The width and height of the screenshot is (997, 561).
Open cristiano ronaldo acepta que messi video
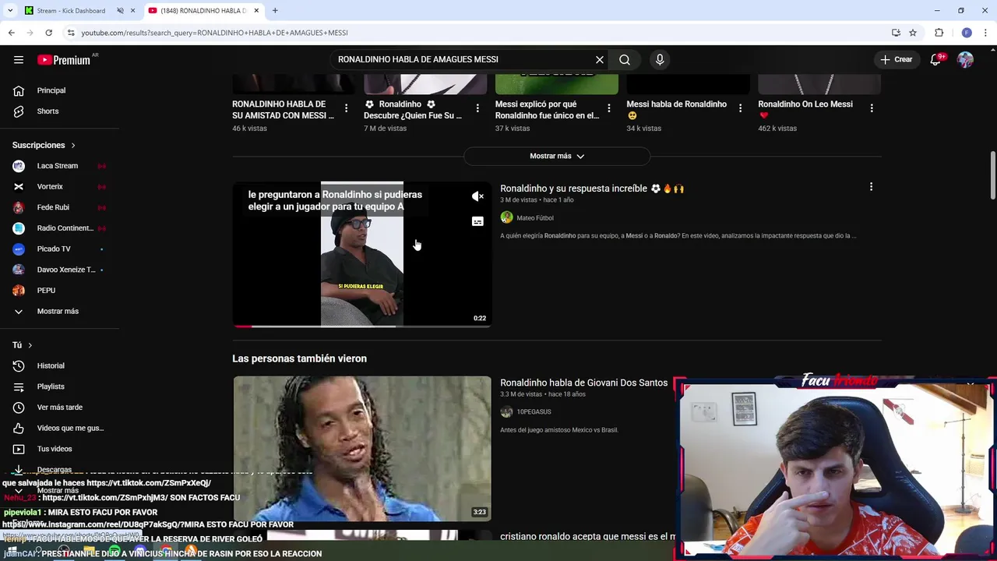tap(588, 537)
